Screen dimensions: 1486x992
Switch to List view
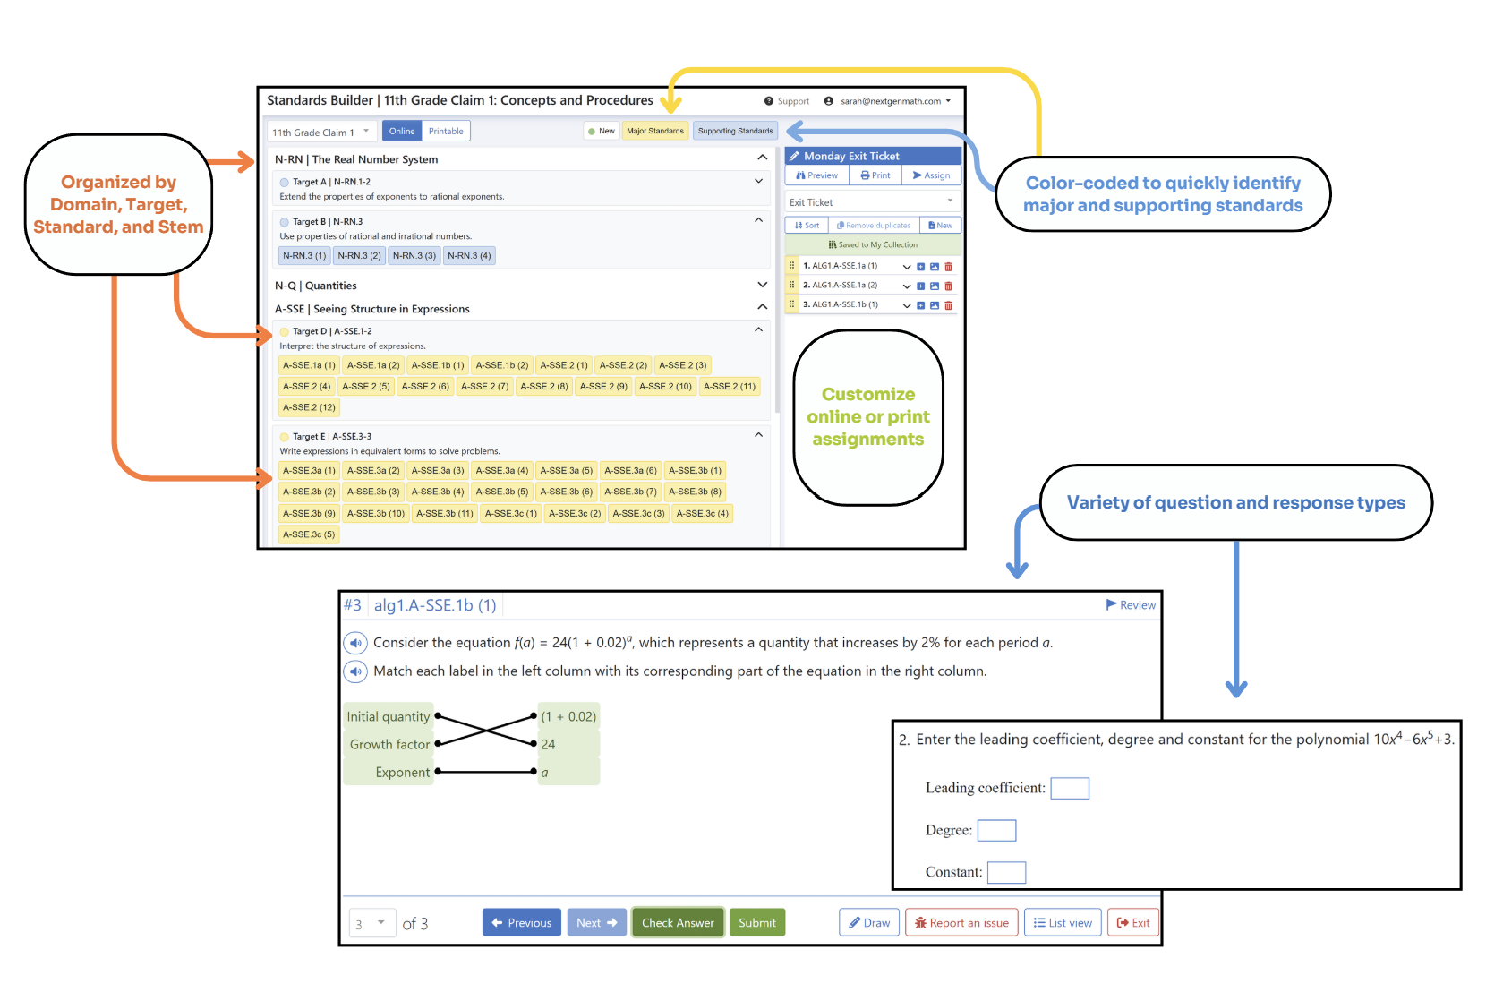[x=1063, y=923]
